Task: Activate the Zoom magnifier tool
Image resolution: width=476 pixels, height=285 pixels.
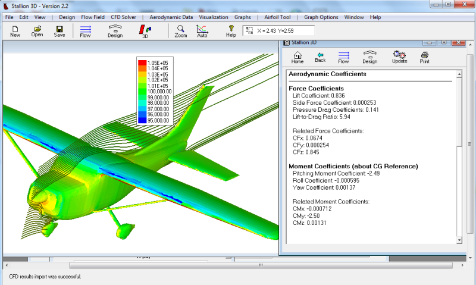Action: click(181, 31)
